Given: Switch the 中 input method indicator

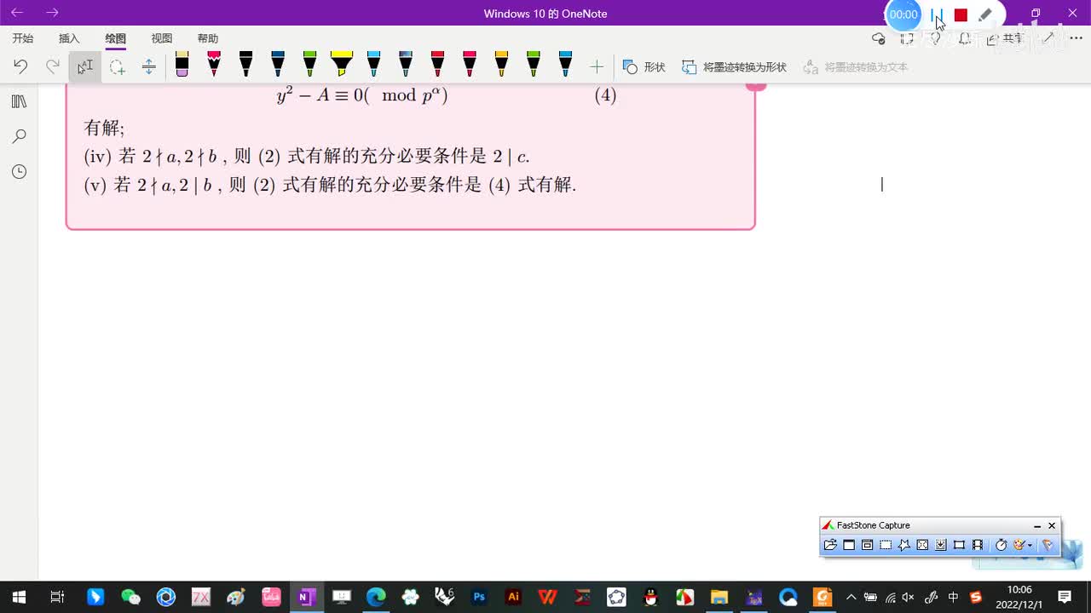Looking at the screenshot, I should click(954, 597).
